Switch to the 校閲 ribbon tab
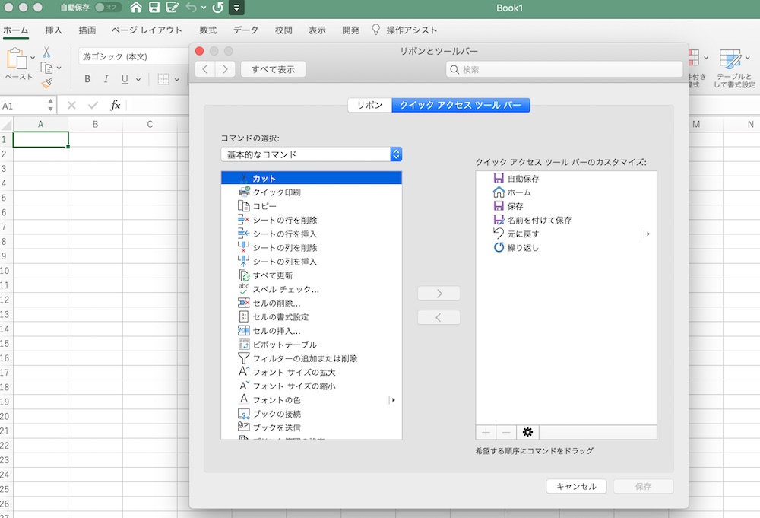This screenshot has height=518, width=760. tap(283, 30)
